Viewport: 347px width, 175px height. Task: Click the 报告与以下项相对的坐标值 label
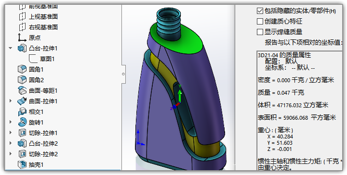[304, 42]
